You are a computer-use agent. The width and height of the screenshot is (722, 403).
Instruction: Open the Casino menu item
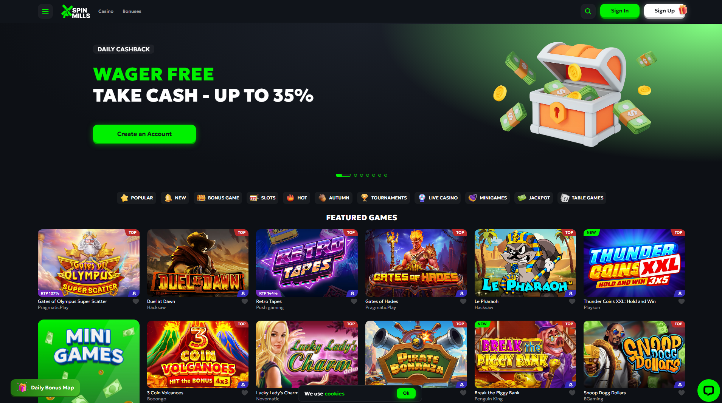pyautogui.click(x=106, y=11)
